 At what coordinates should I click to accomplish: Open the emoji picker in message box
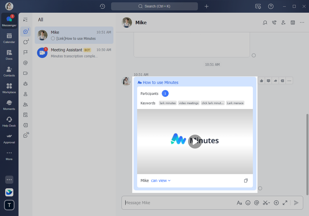point(248,203)
